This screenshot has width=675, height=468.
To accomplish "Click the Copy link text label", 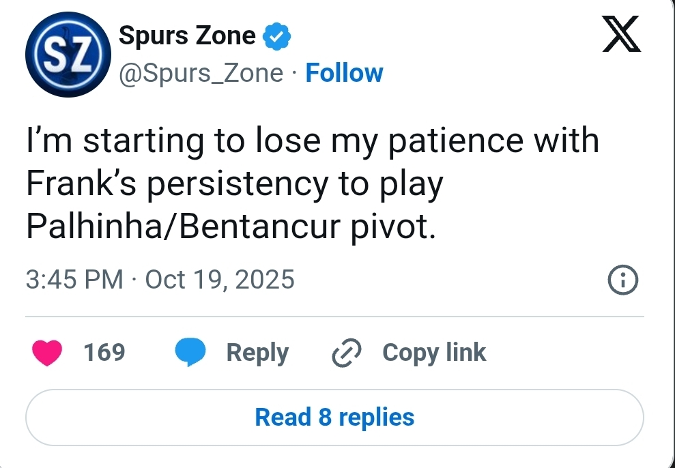I will (x=434, y=353).
